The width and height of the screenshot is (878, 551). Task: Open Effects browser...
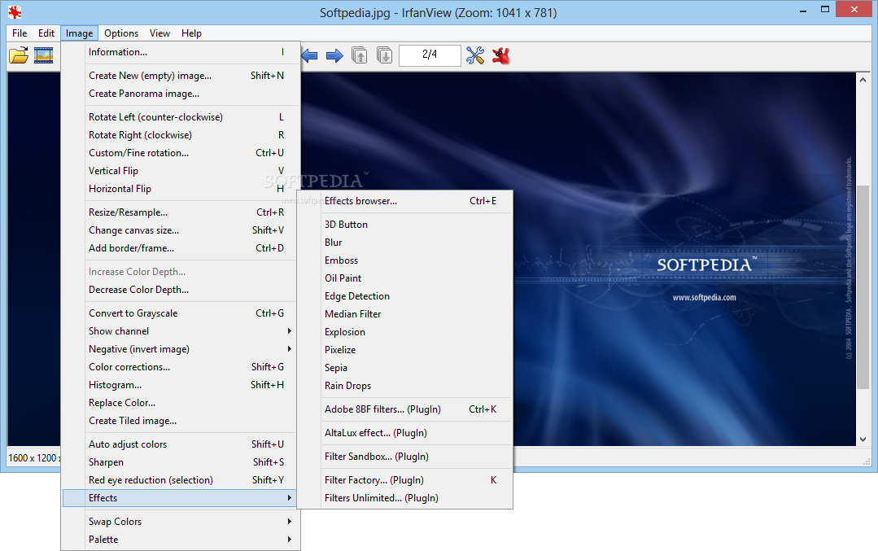click(x=404, y=201)
